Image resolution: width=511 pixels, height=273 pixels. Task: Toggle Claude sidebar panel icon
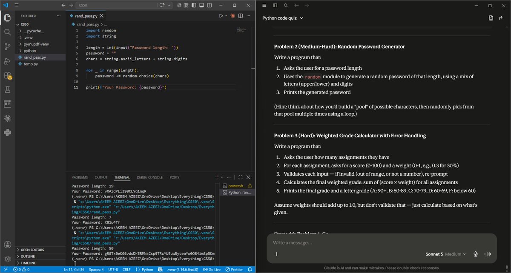pyautogui.click(x=275, y=6)
